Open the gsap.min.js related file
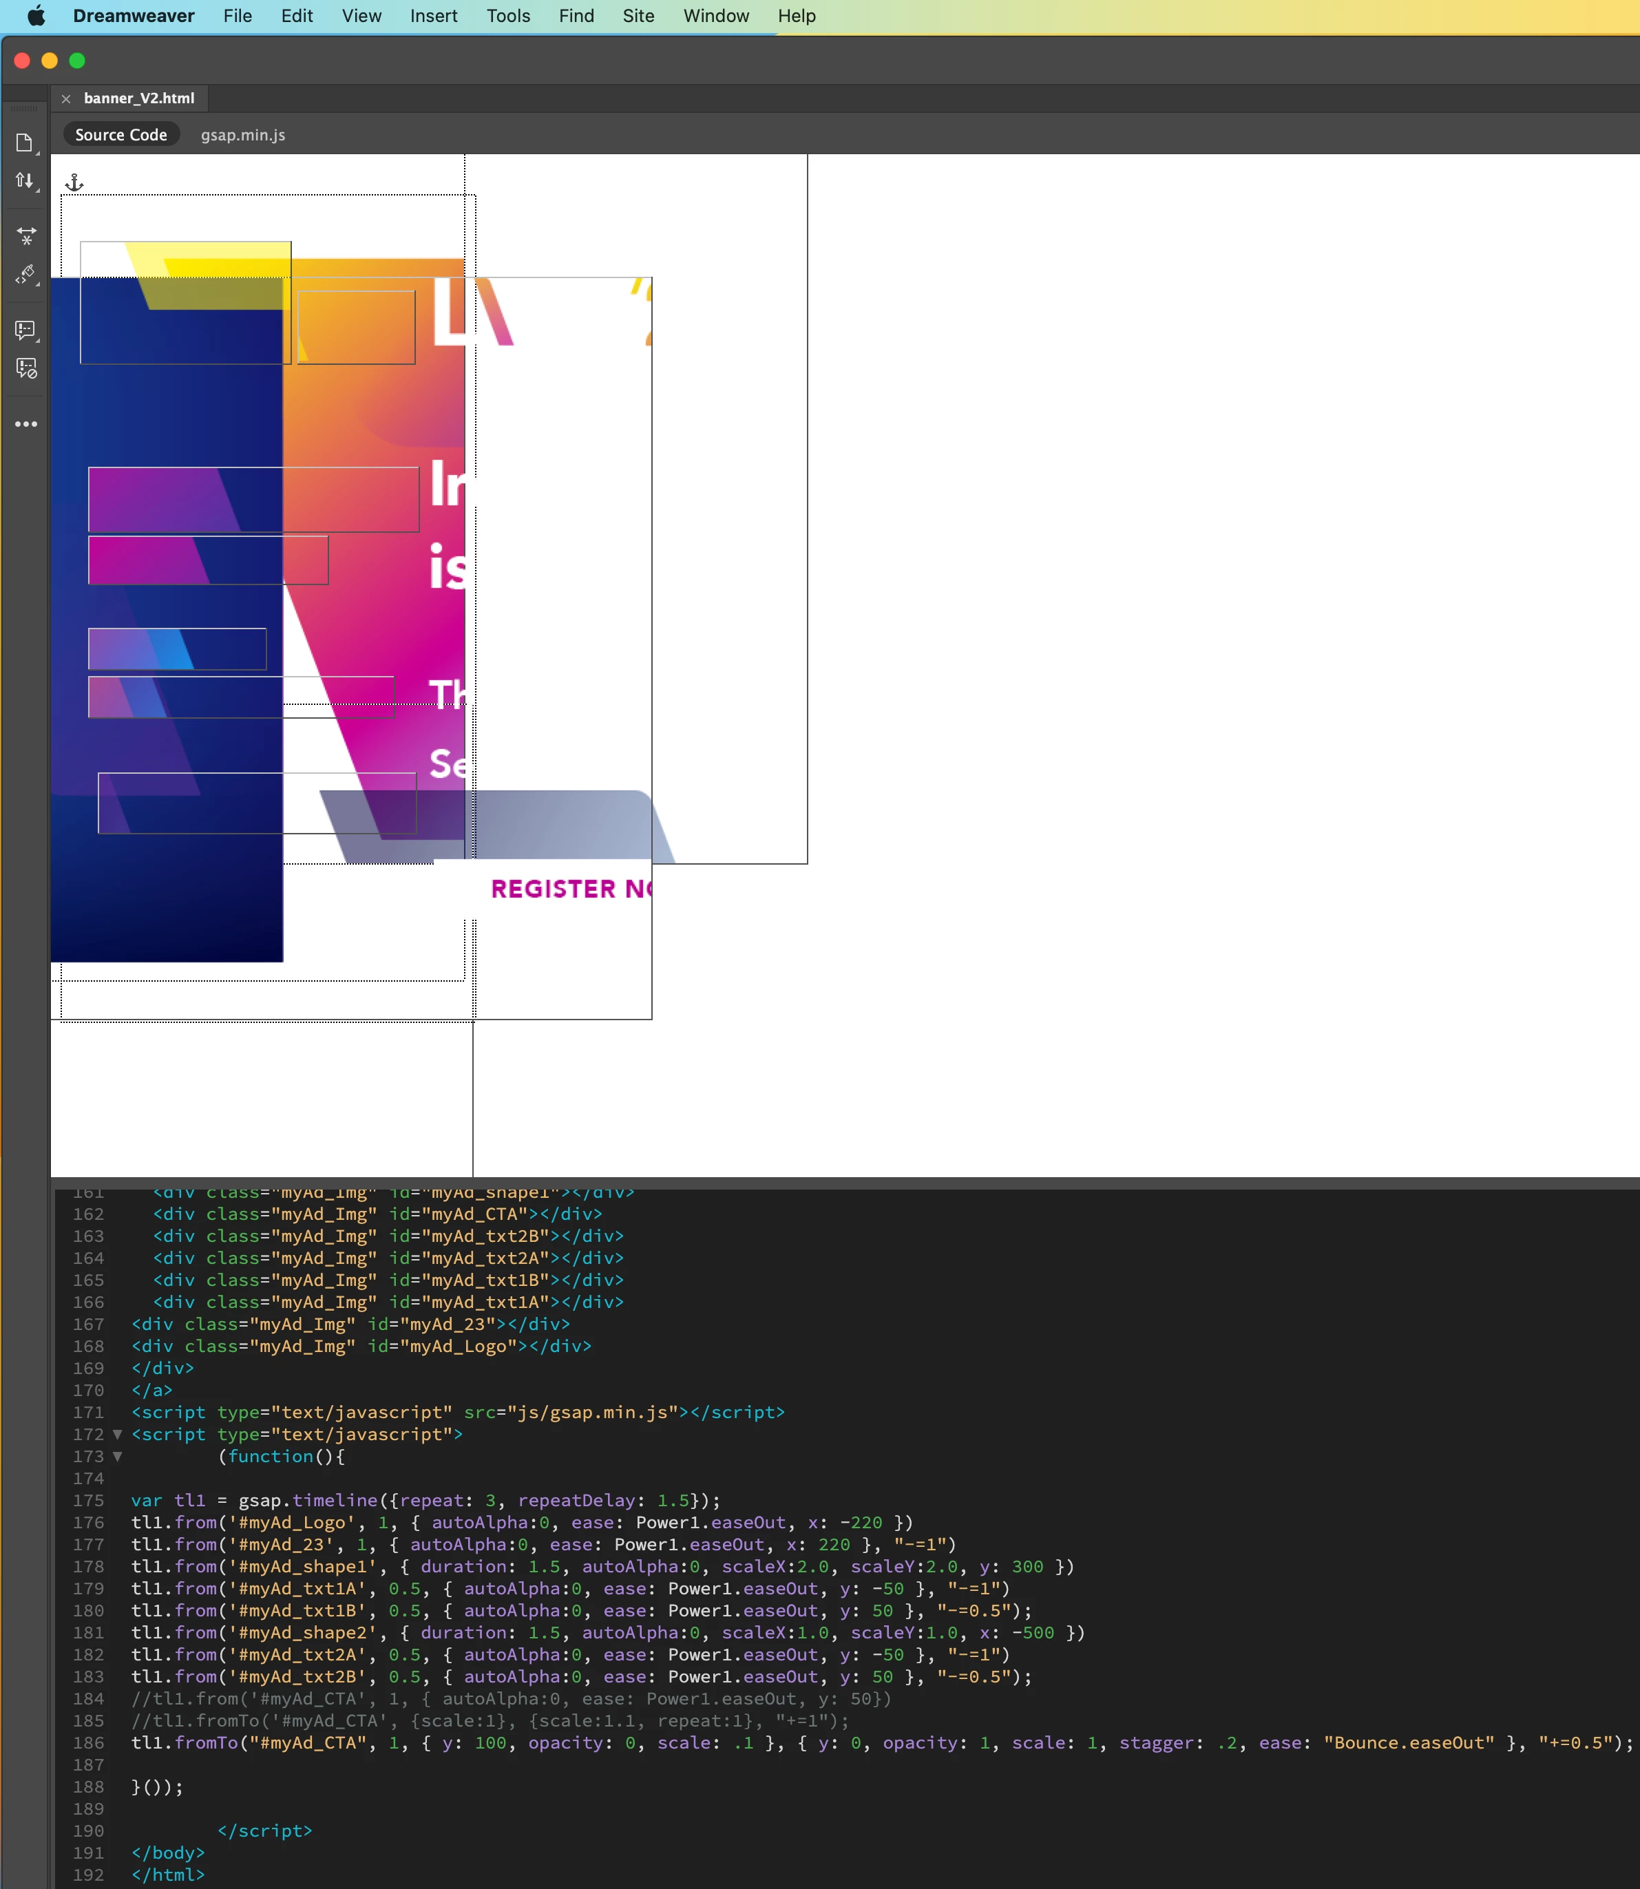Screen dimensions: 1640x1889 point(242,134)
